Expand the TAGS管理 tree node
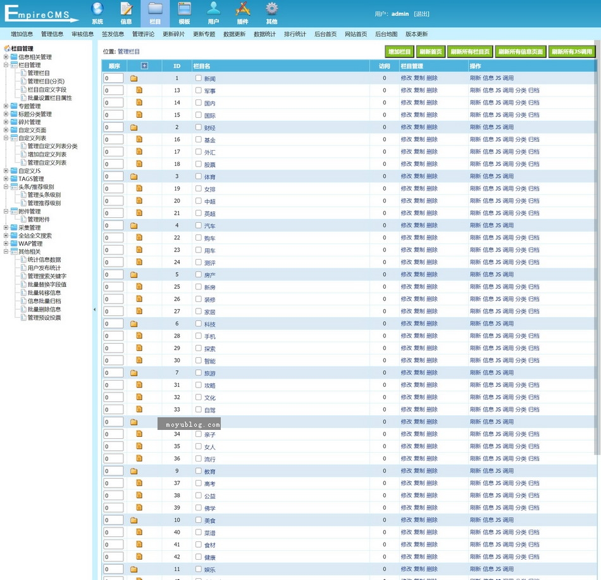Viewport: 601px width, 580px height. [x=6, y=179]
